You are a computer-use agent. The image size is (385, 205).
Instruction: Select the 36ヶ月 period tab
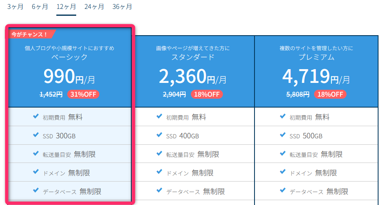pyautogui.click(x=122, y=7)
